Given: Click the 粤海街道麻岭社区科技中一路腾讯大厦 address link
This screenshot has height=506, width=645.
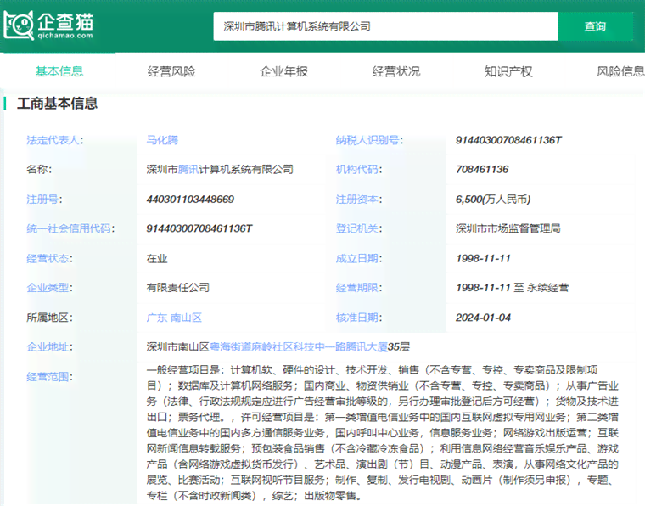Looking at the screenshot, I should pyautogui.click(x=299, y=346).
